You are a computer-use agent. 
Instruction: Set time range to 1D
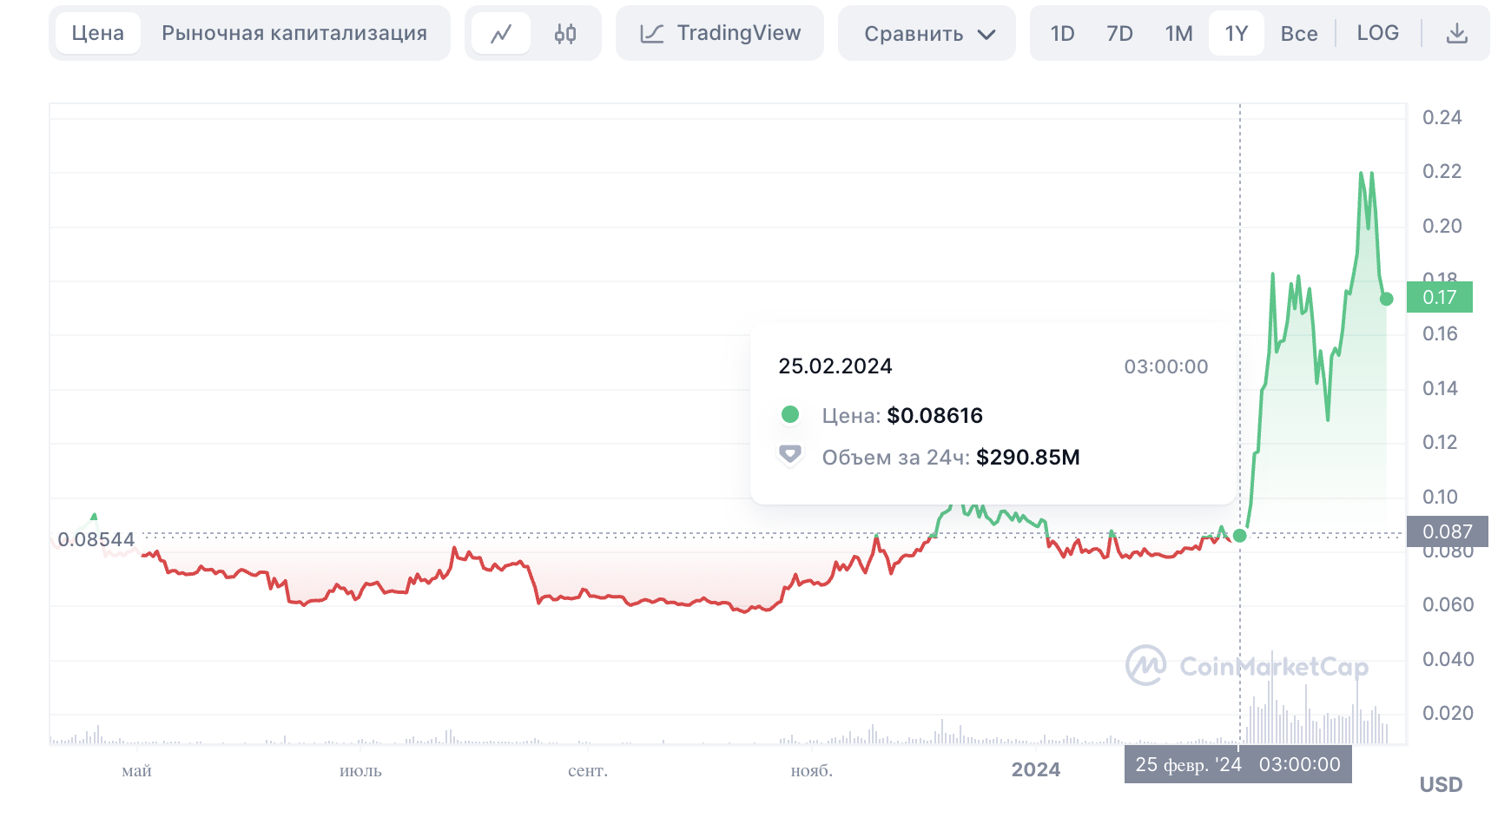pos(1062,33)
